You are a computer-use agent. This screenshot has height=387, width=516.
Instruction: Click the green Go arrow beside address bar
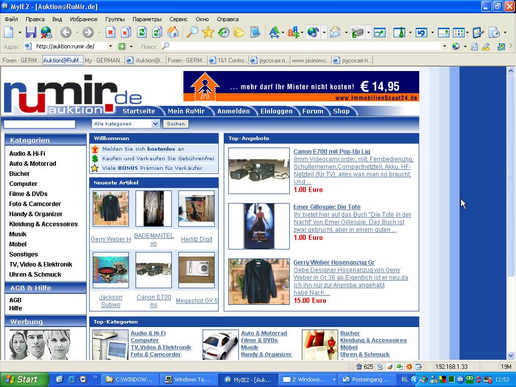[x=122, y=46]
